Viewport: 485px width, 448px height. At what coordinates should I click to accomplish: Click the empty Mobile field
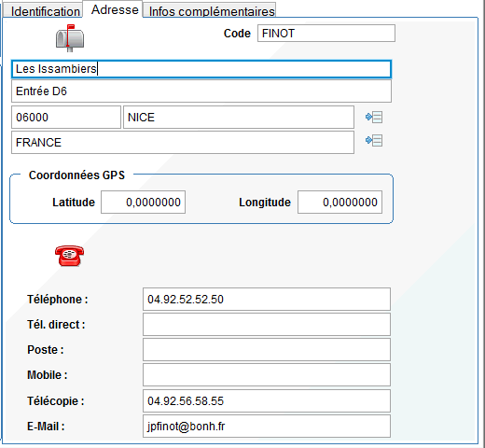tap(267, 375)
